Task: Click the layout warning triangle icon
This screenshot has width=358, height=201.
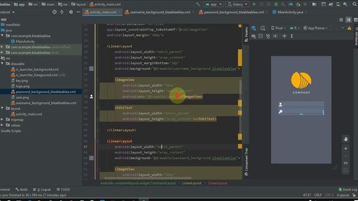Action: [349, 28]
